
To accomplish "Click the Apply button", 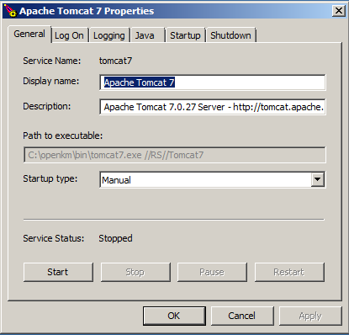I will [x=310, y=316].
